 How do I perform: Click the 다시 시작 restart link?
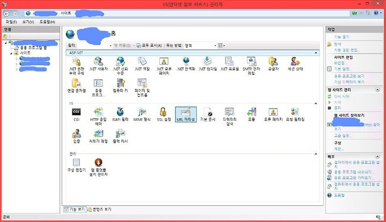(x=342, y=96)
